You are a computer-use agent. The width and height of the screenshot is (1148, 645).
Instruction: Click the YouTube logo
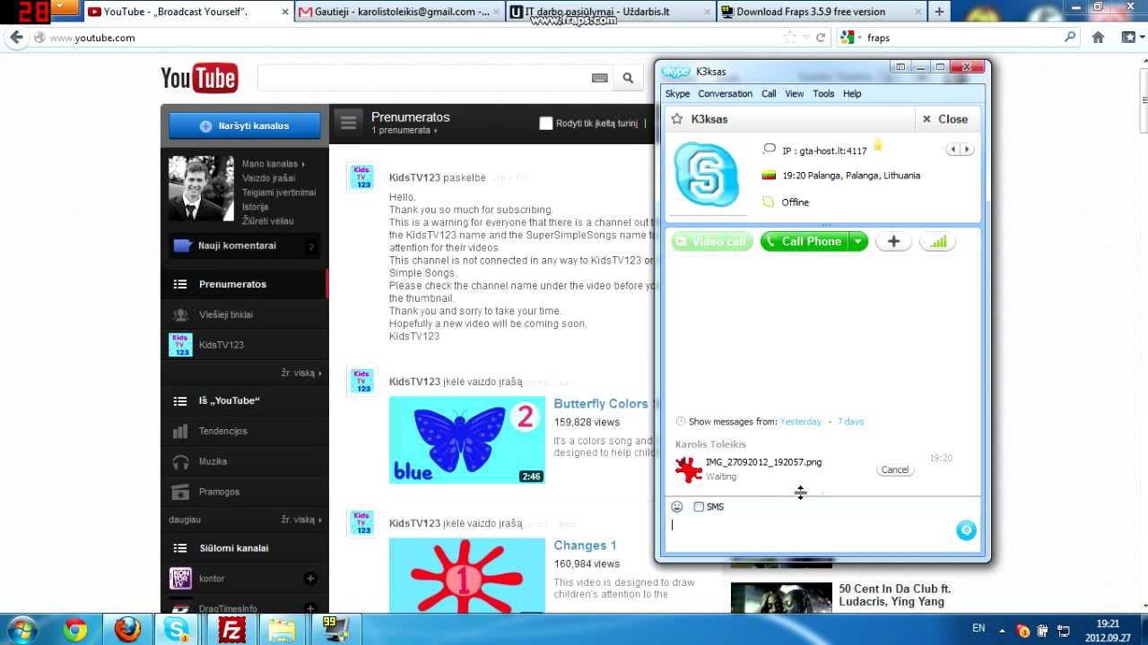(x=199, y=78)
